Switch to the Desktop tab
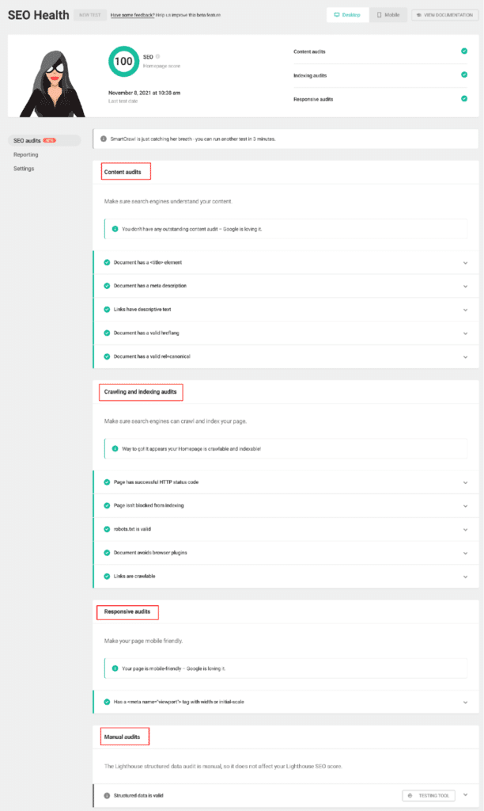This screenshot has height=811, width=484. 348,15
